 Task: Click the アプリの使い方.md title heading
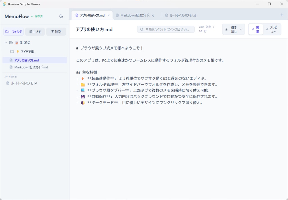94,29
